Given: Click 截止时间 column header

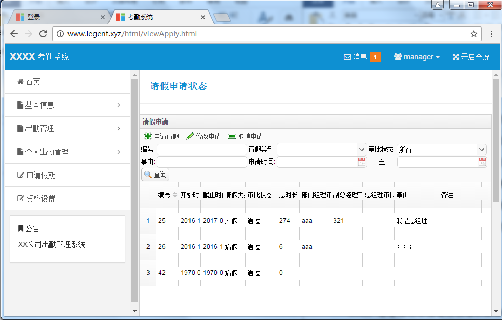Looking at the screenshot, I should point(212,195).
